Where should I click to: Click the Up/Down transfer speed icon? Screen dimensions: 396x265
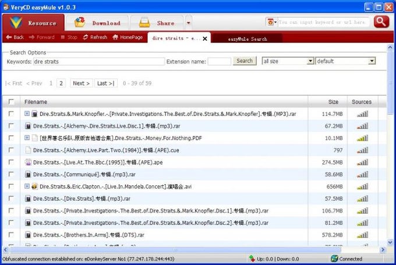pos(252,259)
